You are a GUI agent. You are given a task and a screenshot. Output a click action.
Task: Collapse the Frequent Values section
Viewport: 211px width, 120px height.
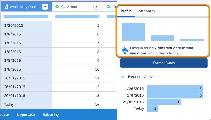click(x=123, y=77)
